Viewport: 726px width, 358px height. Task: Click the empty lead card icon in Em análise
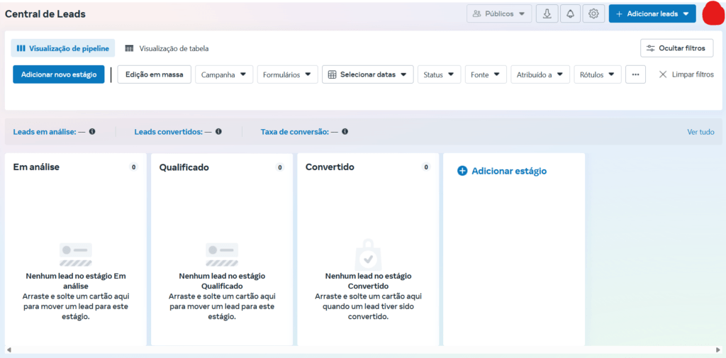pos(75,254)
